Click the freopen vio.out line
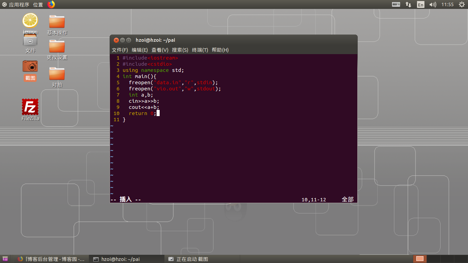 [x=175, y=89]
